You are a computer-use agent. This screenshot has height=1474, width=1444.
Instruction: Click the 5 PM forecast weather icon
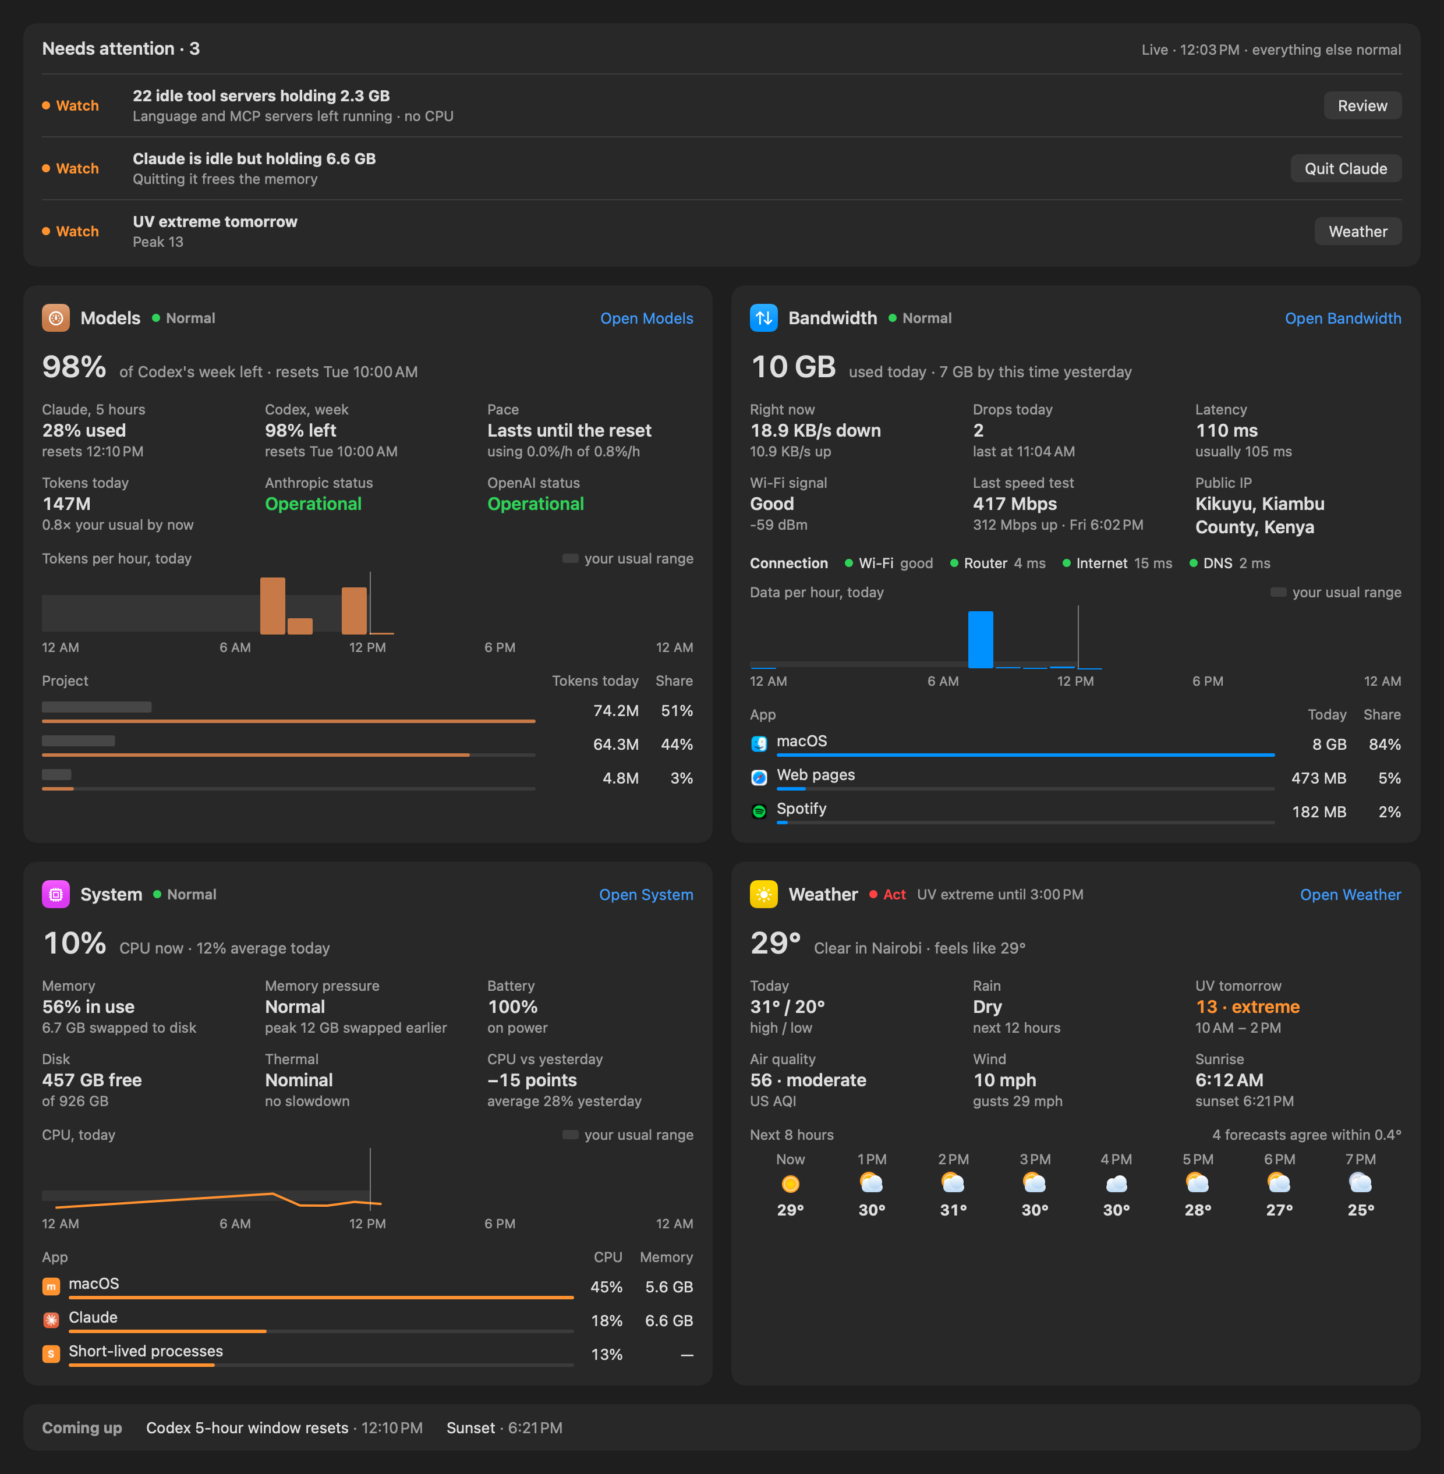point(1198,1183)
